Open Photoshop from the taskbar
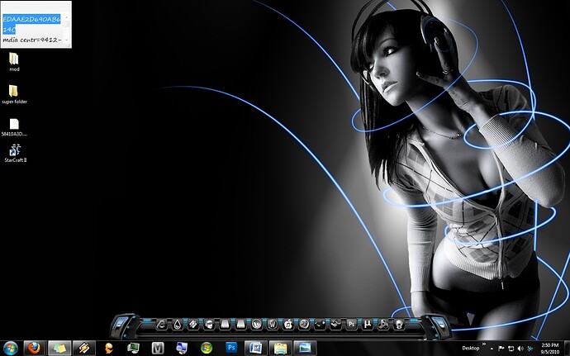 click(x=230, y=348)
